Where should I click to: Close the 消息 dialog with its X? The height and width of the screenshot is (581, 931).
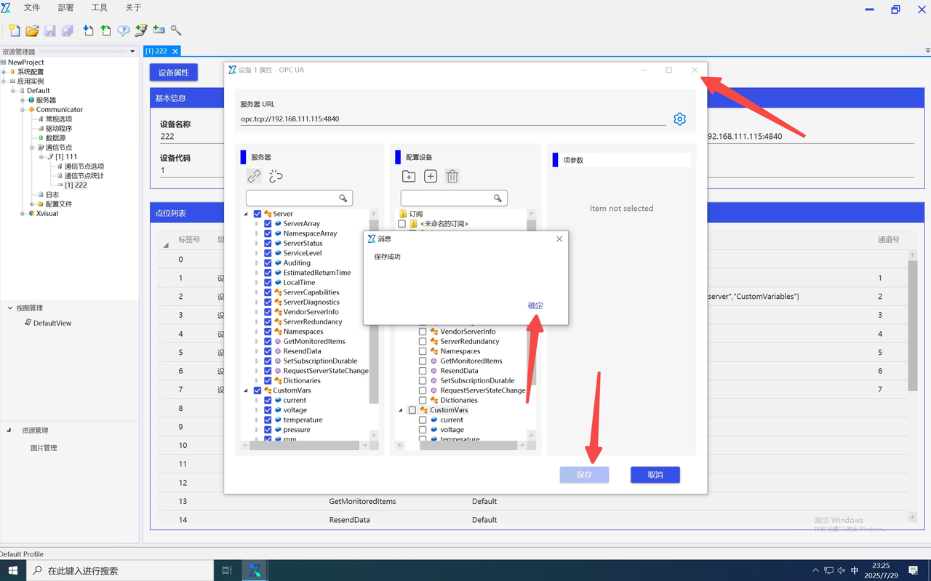tap(559, 239)
